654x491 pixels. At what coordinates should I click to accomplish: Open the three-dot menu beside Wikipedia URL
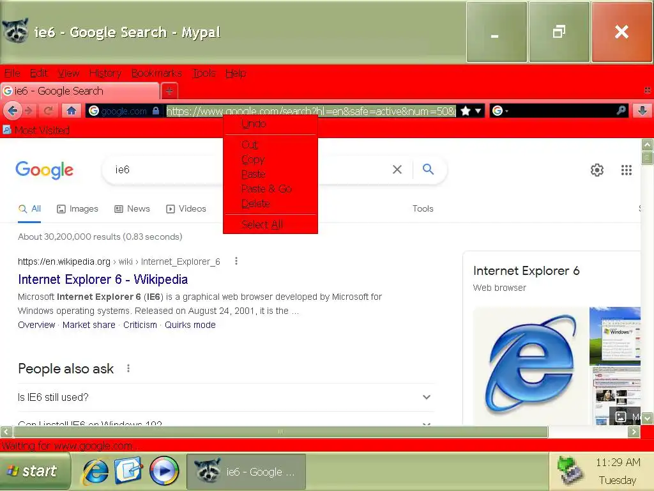236,261
